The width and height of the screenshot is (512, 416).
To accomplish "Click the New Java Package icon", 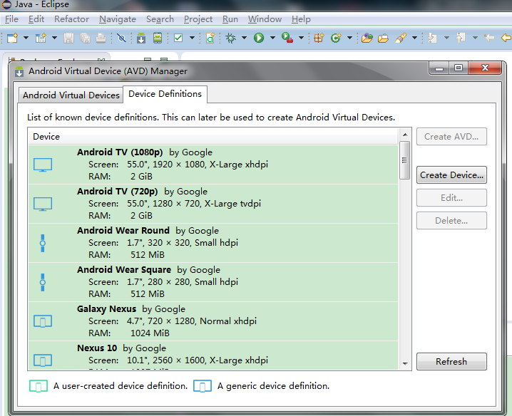I will [x=319, y=38].
